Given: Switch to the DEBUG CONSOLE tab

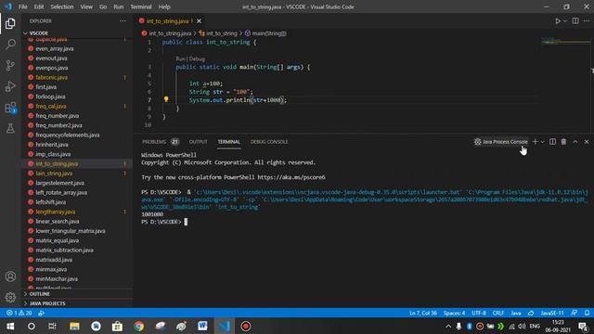Looking at the screenshot, I should click(x=269, y=142).
